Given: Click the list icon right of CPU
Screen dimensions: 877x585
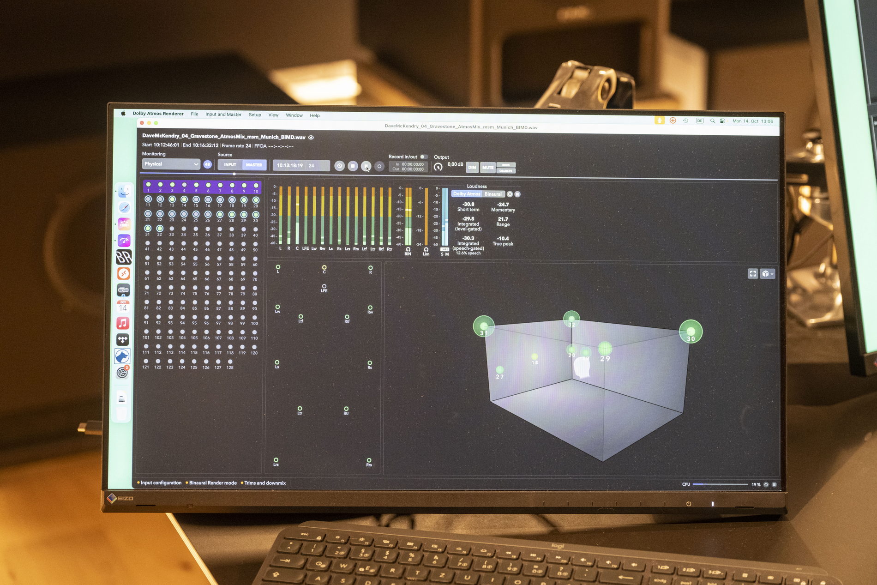Looking at the screenshot, I should pyautogui.click(x=774, y=484).
